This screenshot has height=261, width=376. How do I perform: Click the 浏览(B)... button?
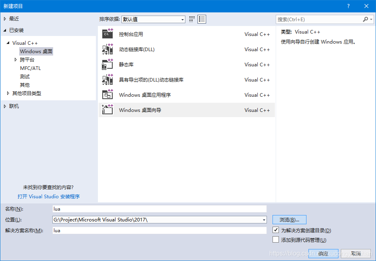289,220
